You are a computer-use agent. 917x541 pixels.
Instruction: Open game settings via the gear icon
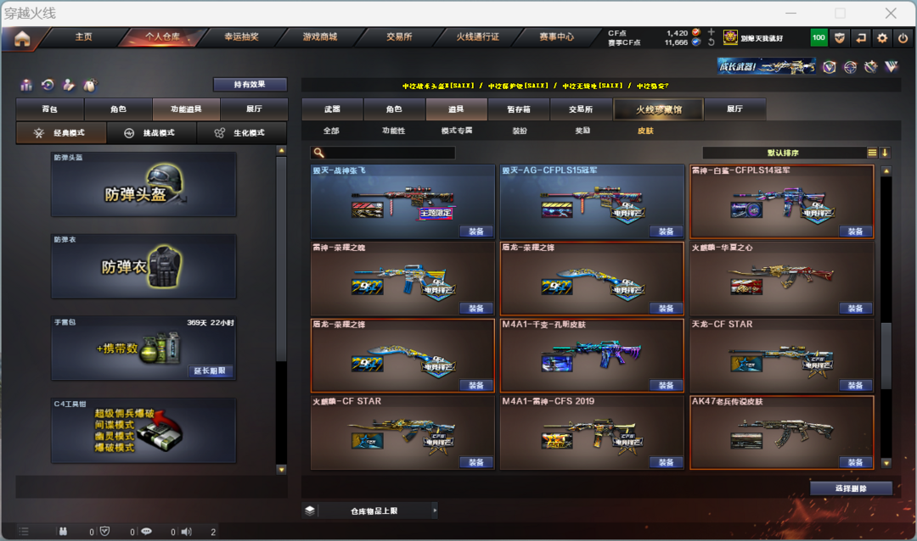882,38
